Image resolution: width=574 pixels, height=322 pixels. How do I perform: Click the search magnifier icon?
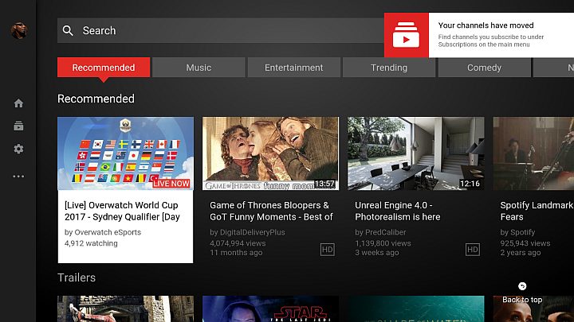(x=68, y=30)
